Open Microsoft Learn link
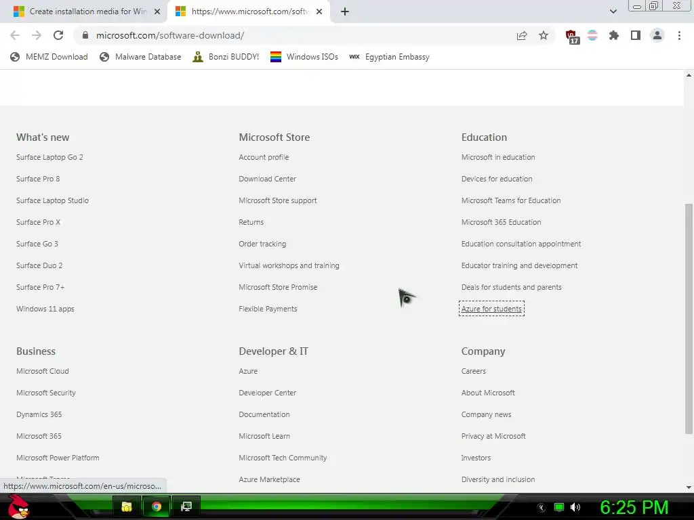The width and height of the screenshot is (694, 520). [264, 436]
